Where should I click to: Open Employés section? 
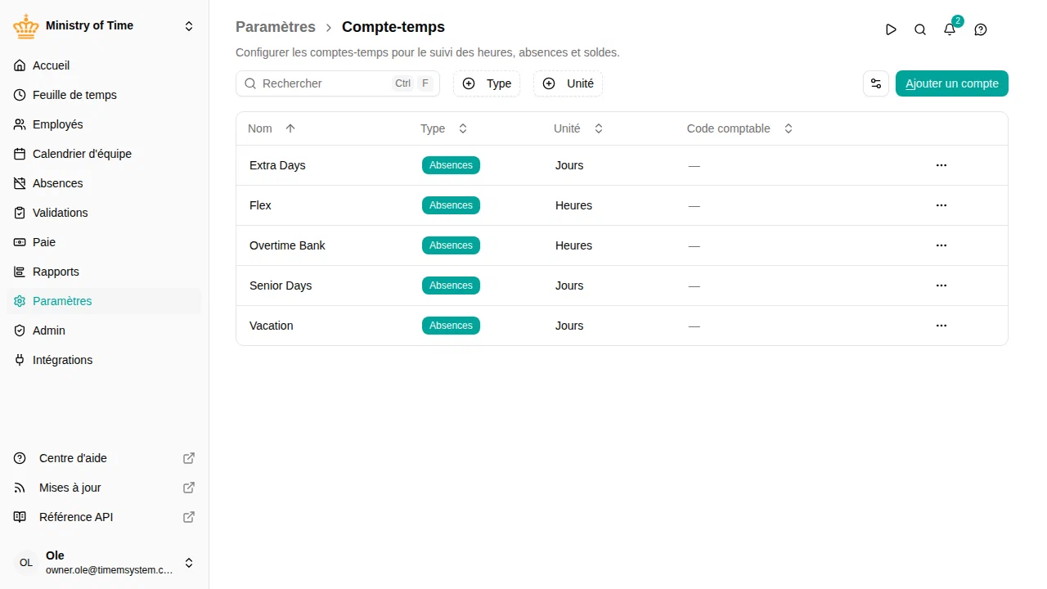click(x=104, y=124)
